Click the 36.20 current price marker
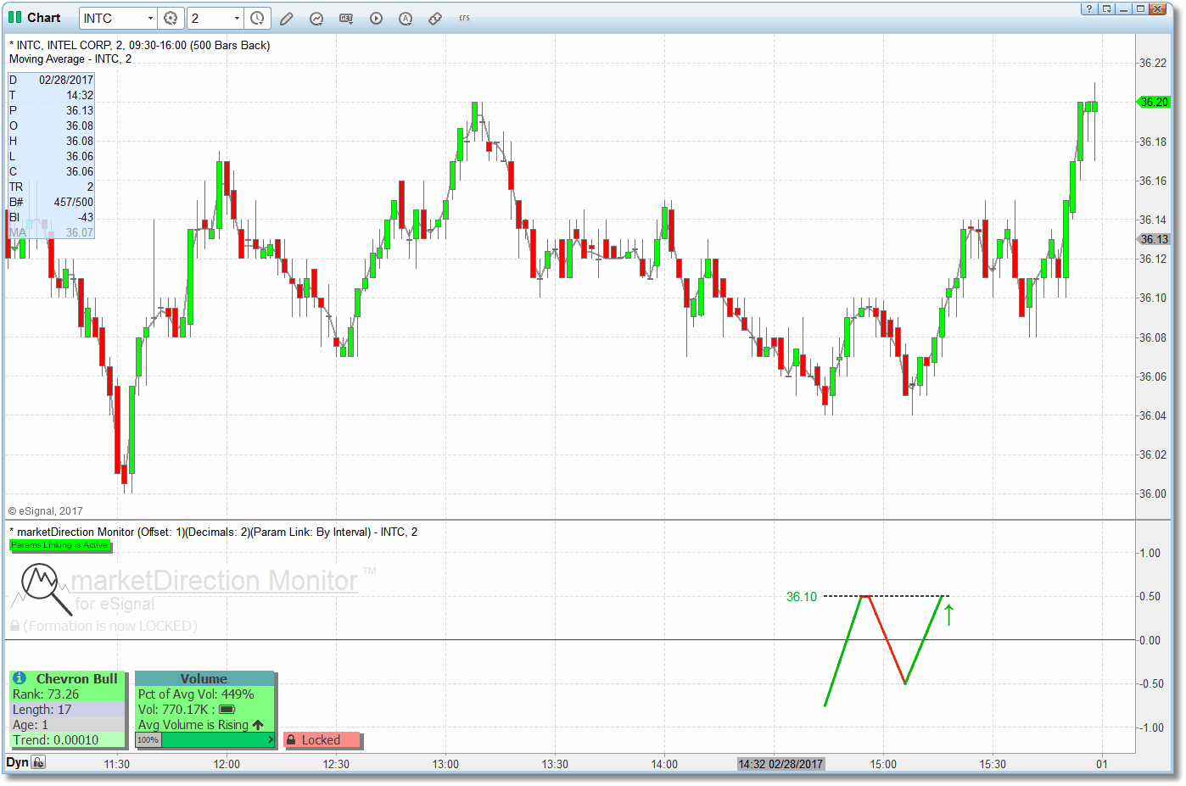1186x786 pixels. (1153, 102)
